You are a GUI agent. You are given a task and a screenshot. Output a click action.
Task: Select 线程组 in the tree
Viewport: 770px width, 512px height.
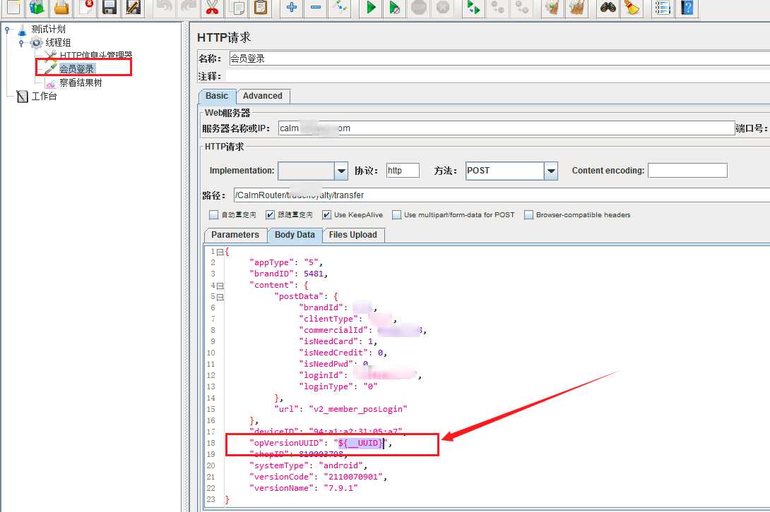(58, 42)
